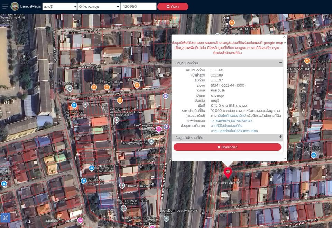Click the restaurant pin near ATTAYAMUSICSOUND
The width and height of the screenshot is (332, 228).
pos(307,61)
